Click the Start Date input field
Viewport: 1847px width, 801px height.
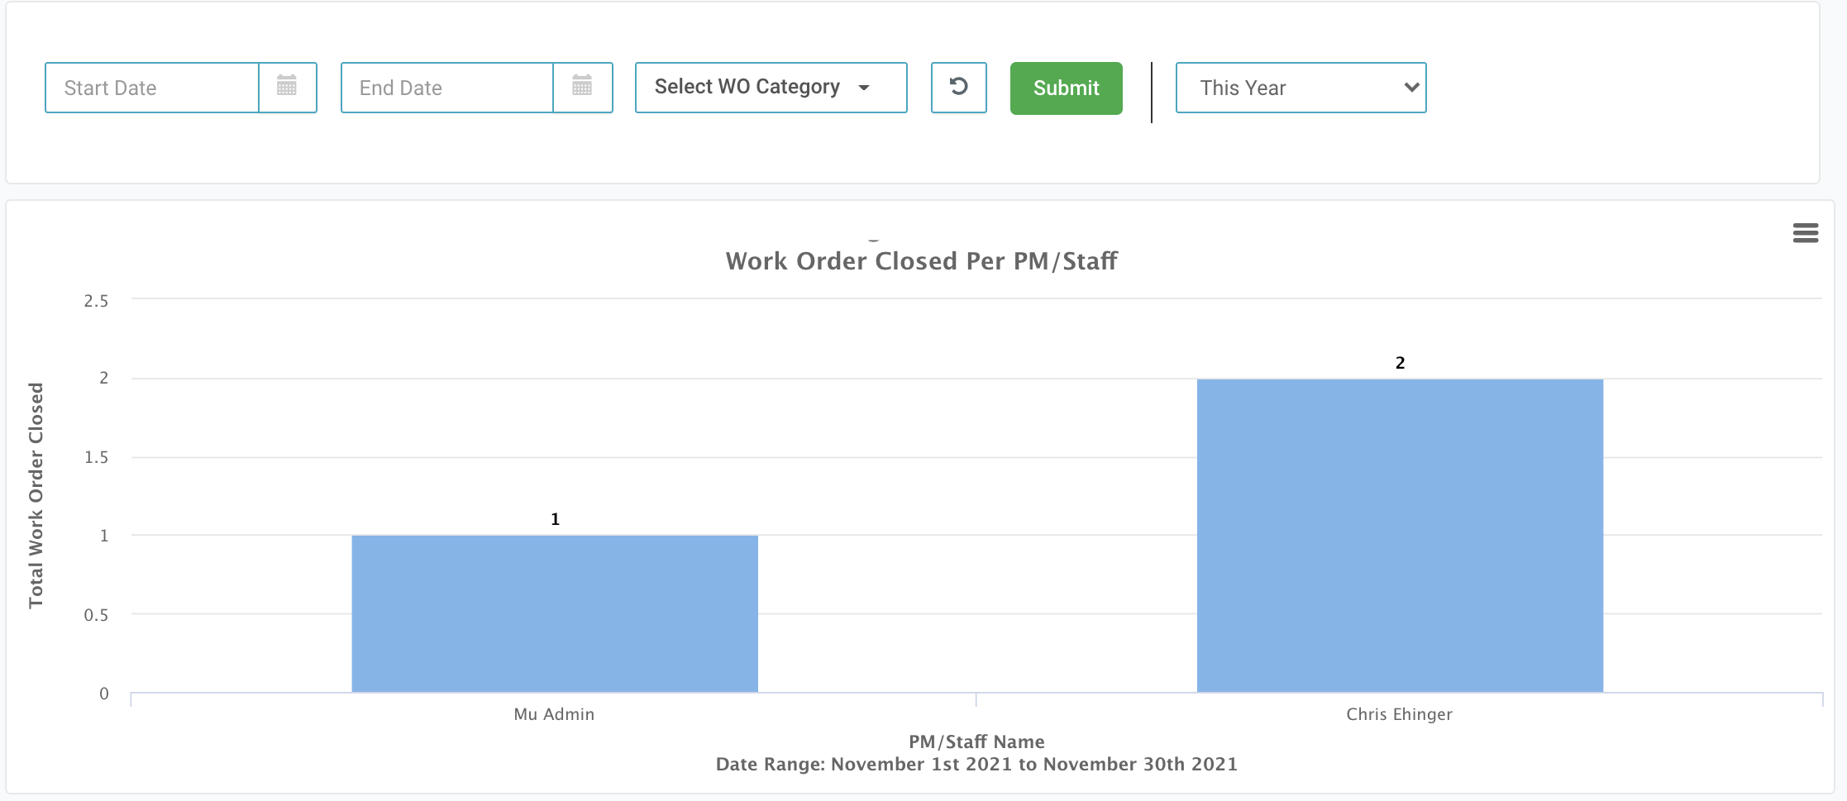pos(152,88)
